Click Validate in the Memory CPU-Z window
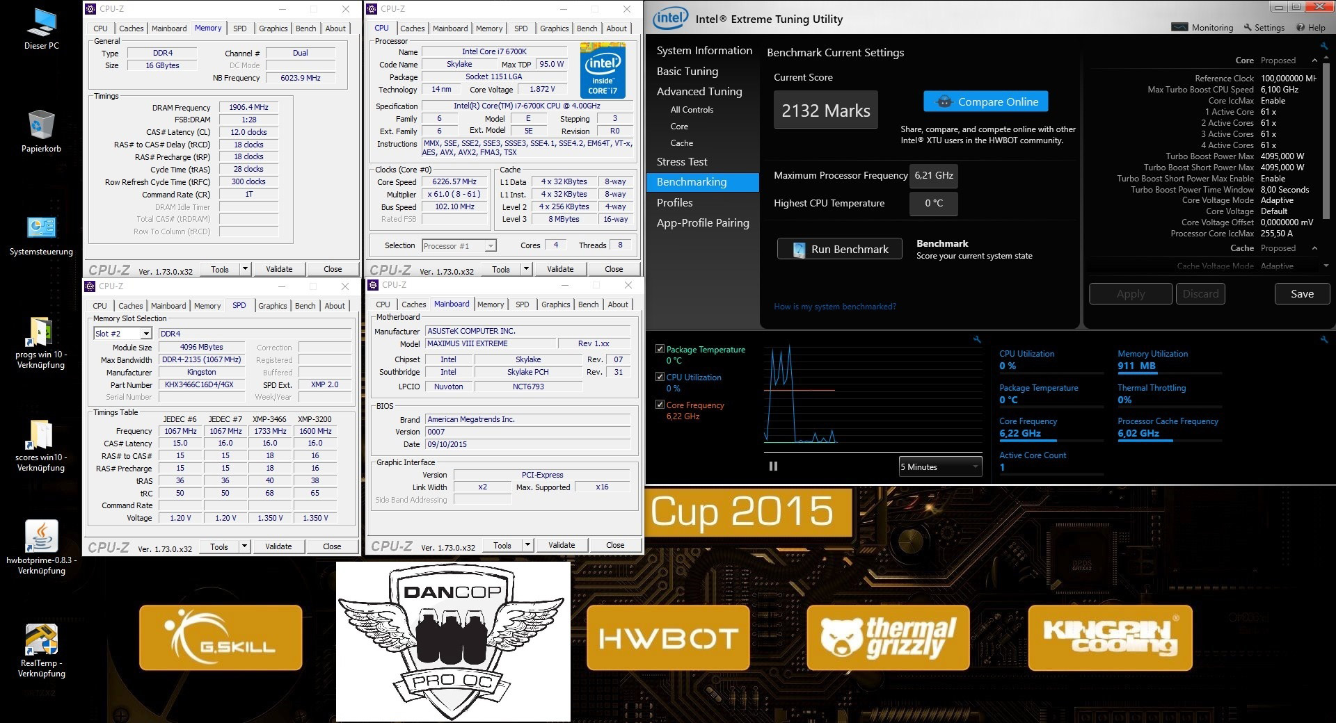Viewport: 1336px width, 723px height. pos(279,269)
